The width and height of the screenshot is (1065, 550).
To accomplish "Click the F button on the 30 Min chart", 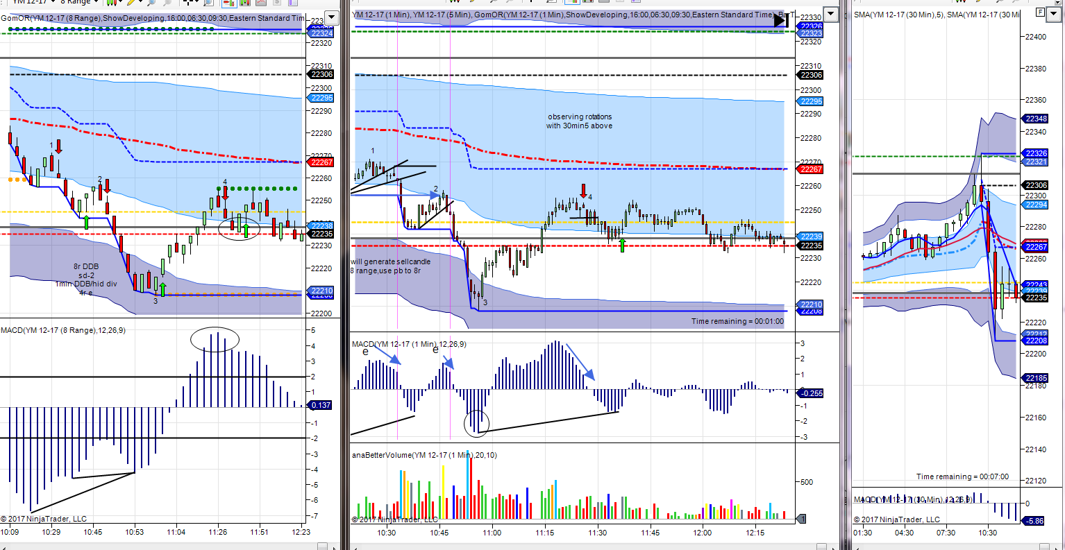I will [x=1040, y=12].
